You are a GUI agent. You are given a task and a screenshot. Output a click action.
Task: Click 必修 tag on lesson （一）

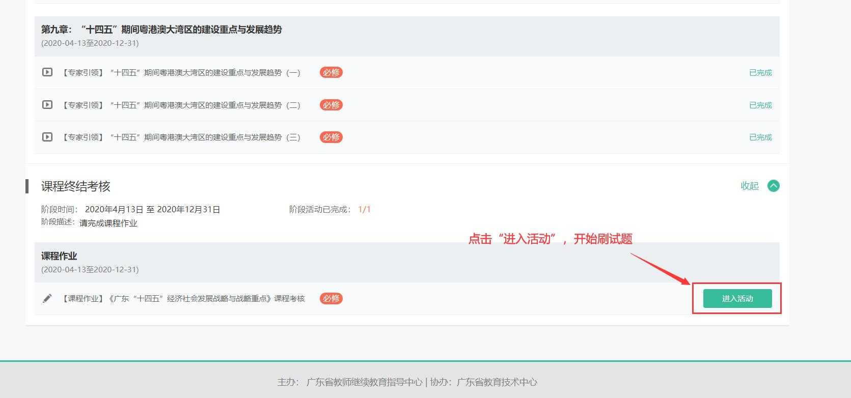[x=331, y=72]
